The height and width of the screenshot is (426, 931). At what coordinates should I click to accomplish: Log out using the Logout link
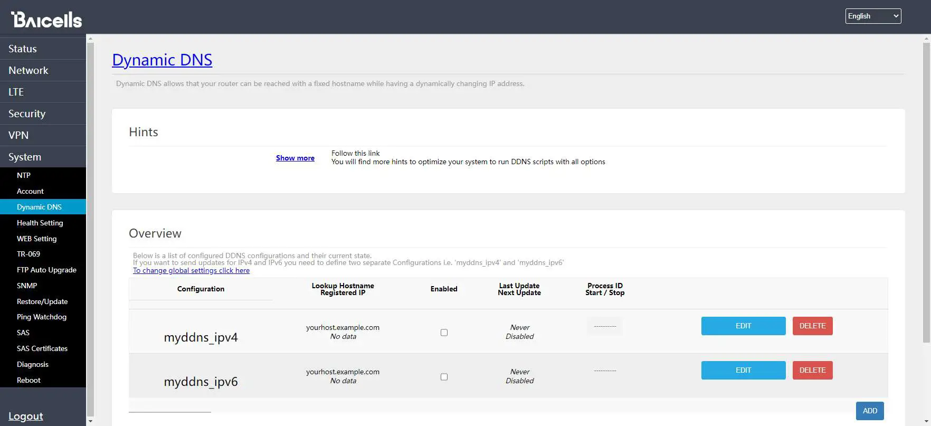(26, 416)
